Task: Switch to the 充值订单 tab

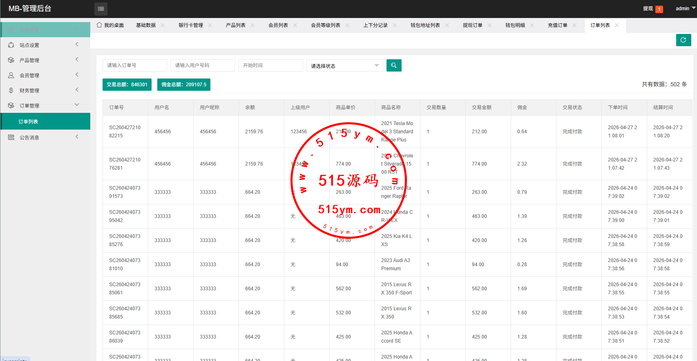Action: 557,25
